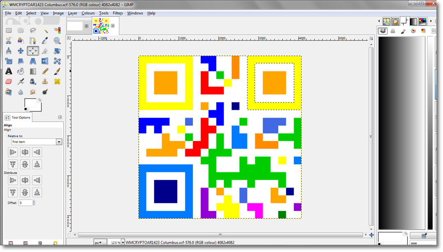
Task: Activate the Clone stamp tool
Action: tap(45, 82)
